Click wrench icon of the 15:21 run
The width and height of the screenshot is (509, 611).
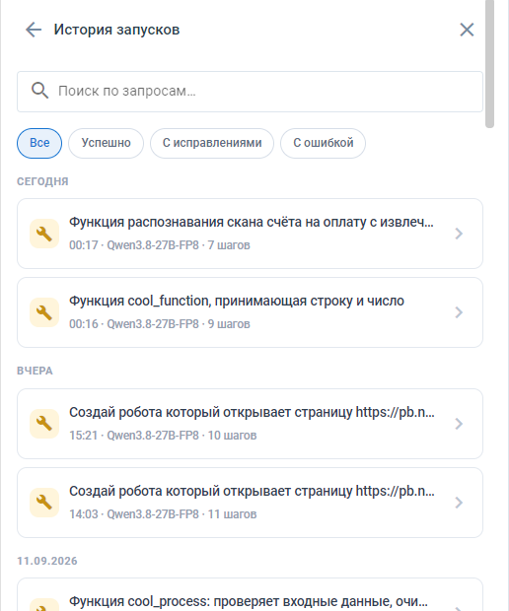(x=44, y=424)
